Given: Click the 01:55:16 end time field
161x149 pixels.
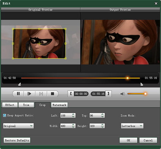Looking at the screenshot, I should (x=98, y=94).
